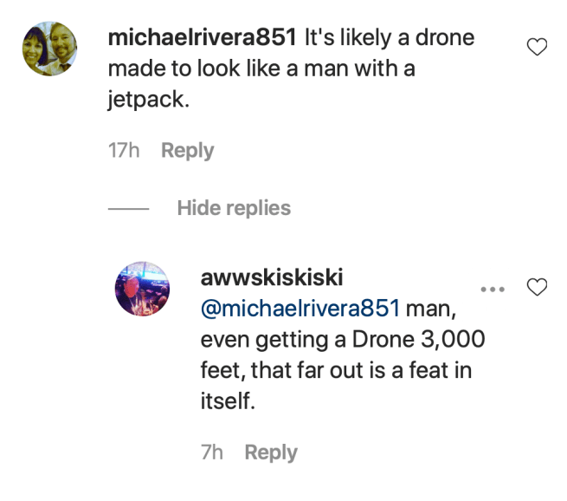
Task: Open the @michaelrivera851 mention link
Action: point(300,309)
